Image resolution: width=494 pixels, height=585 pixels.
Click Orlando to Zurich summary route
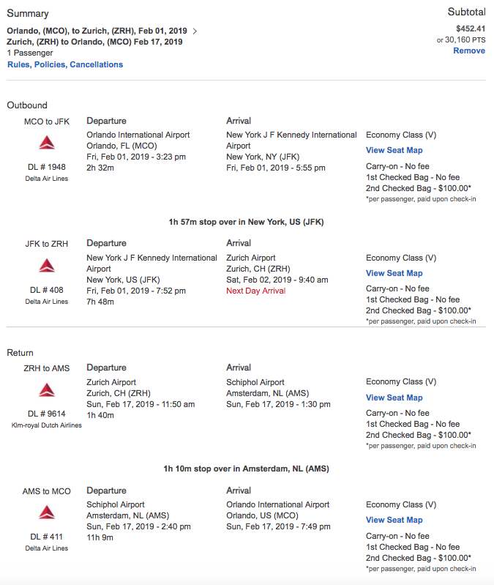point(97,31)
